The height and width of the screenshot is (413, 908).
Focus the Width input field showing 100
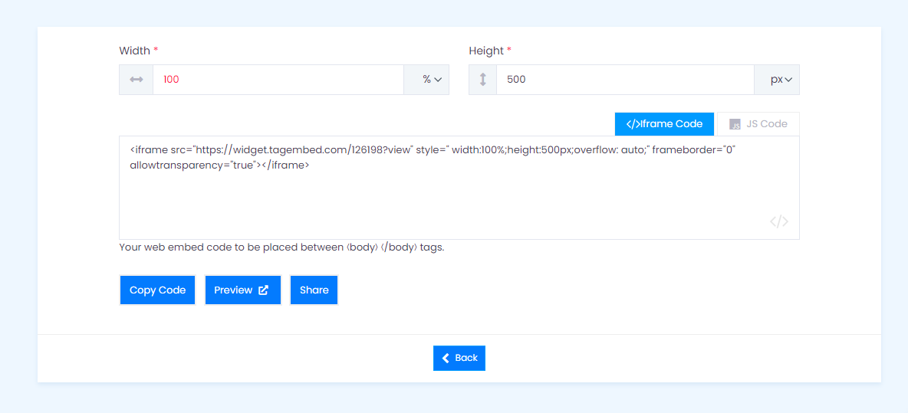coord(278,80)
